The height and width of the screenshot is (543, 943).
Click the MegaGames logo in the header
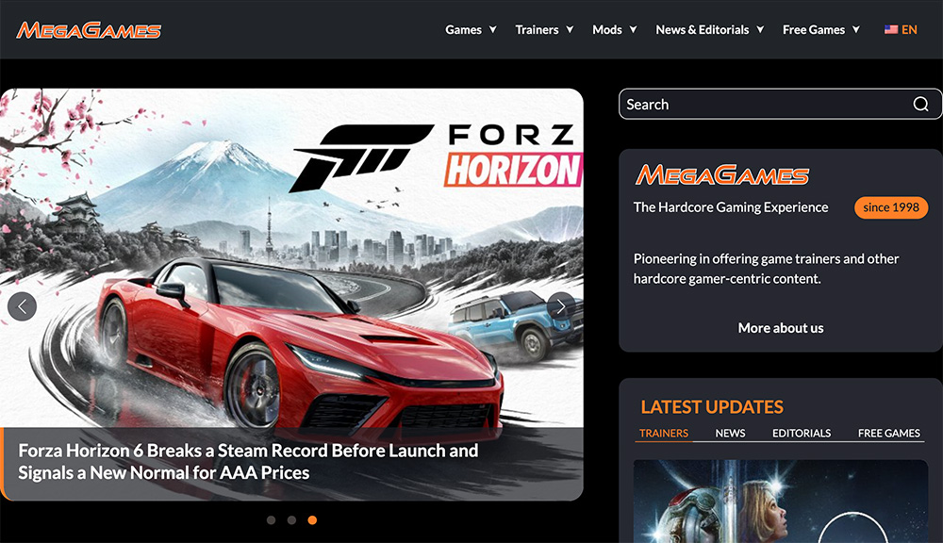(x=89, y=30)
